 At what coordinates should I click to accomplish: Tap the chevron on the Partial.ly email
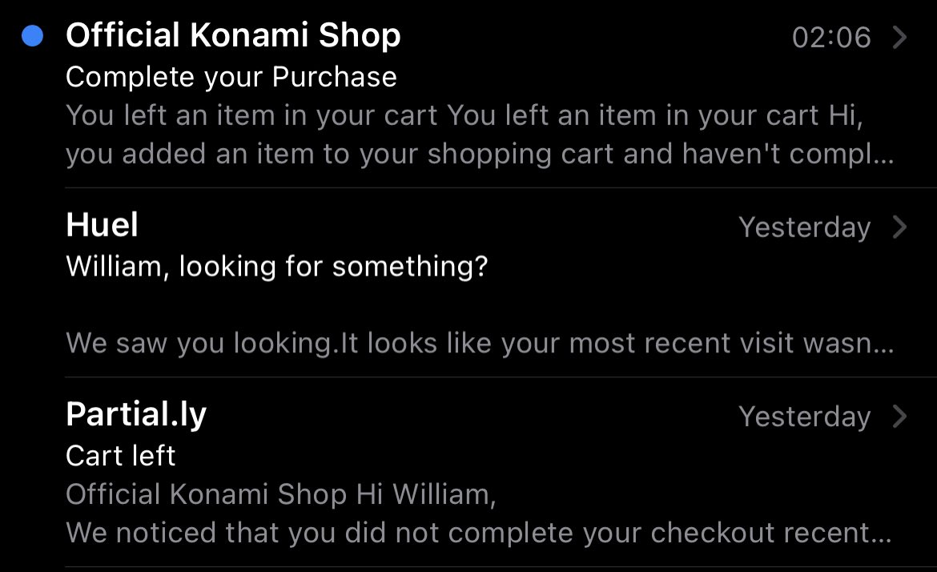(x=900, y=417)
